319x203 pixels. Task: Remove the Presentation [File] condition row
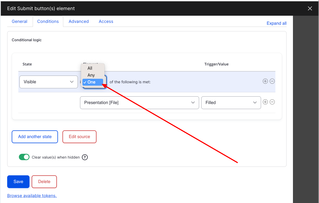click(x=272, y=102)
